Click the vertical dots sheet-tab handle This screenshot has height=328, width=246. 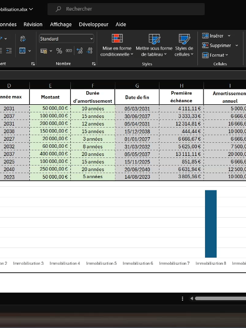coord(182,299)
